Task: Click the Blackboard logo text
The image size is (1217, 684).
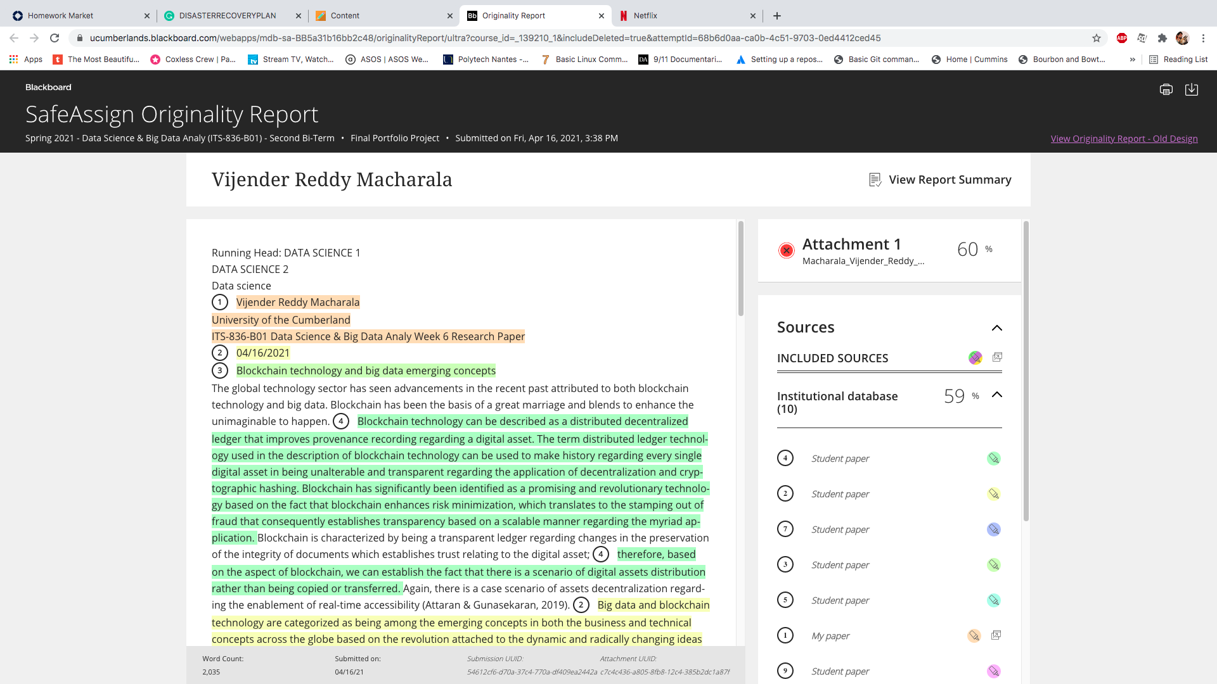Action: 48,87
